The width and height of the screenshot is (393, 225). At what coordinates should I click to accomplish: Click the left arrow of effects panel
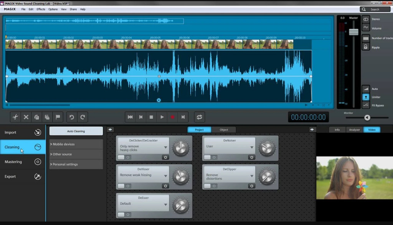[110, 129]
